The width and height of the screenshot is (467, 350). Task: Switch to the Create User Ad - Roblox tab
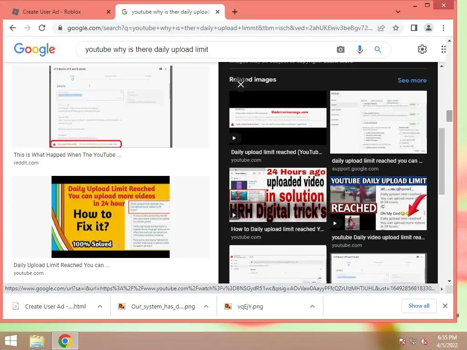[x=51, y=12]
